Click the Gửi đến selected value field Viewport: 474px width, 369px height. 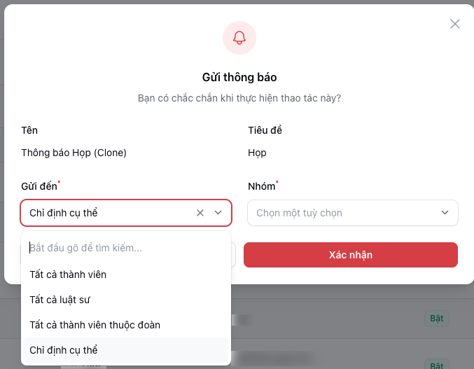[105, 213]
